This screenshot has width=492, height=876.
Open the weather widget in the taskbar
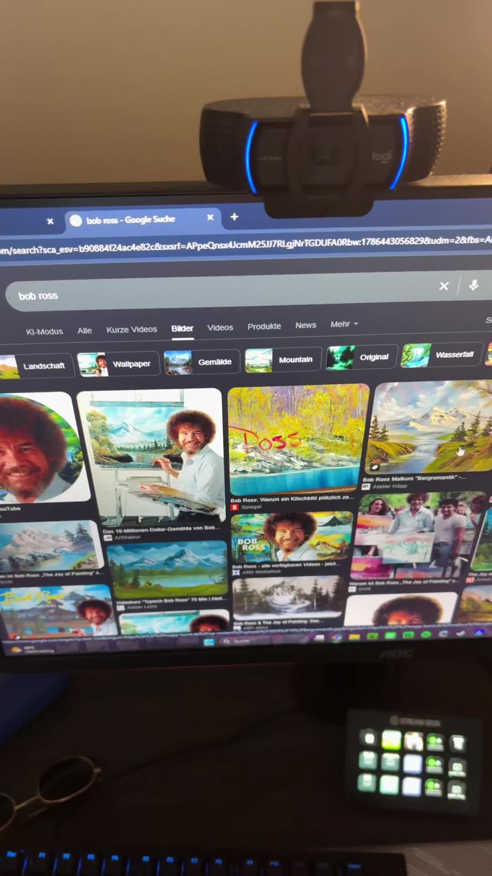pos(32,650)
